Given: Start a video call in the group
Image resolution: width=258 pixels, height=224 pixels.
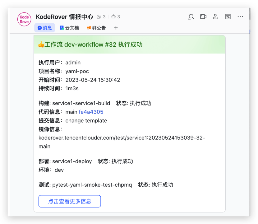Looking at the screenshot, I should click(x=203, y=16).
